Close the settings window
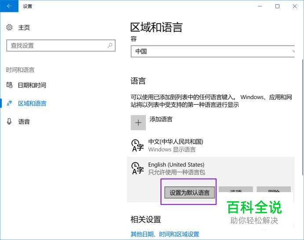 (x=295, y=6)
